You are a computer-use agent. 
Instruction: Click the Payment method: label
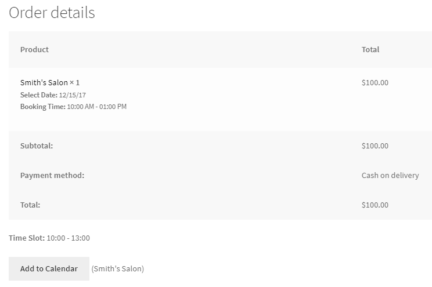(52, 175)
